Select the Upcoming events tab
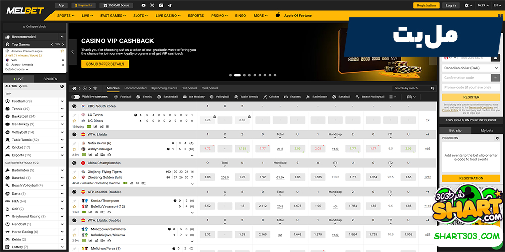 [x=164, y=88]
